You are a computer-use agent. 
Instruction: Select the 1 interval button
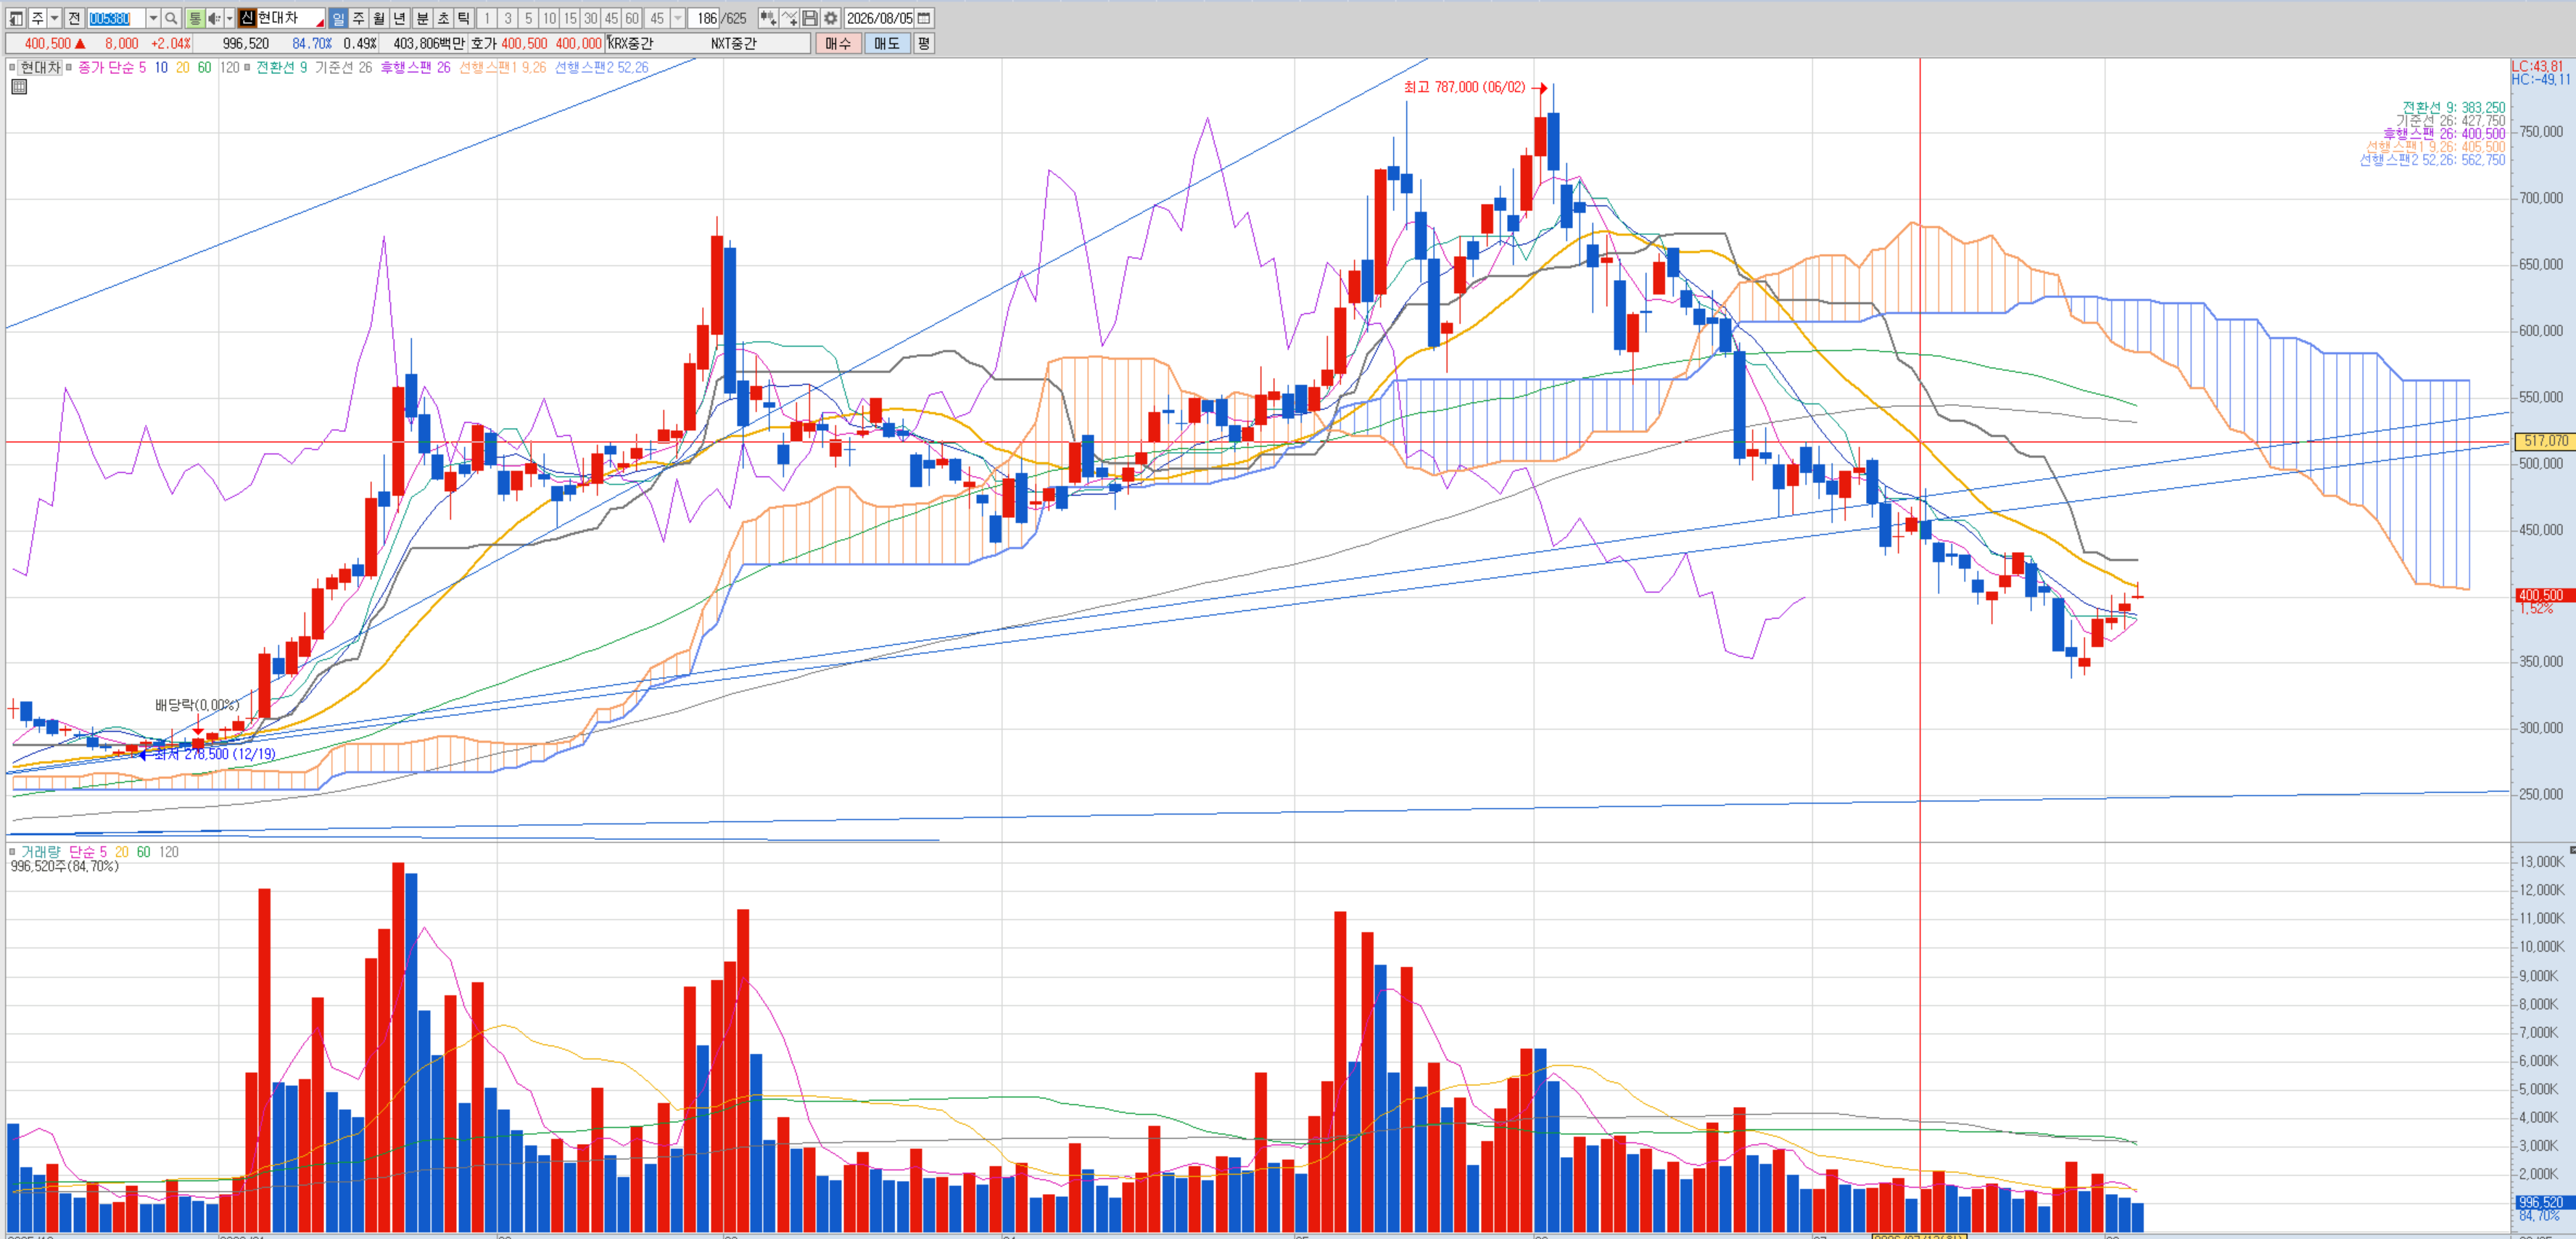[x=487, y=18]
